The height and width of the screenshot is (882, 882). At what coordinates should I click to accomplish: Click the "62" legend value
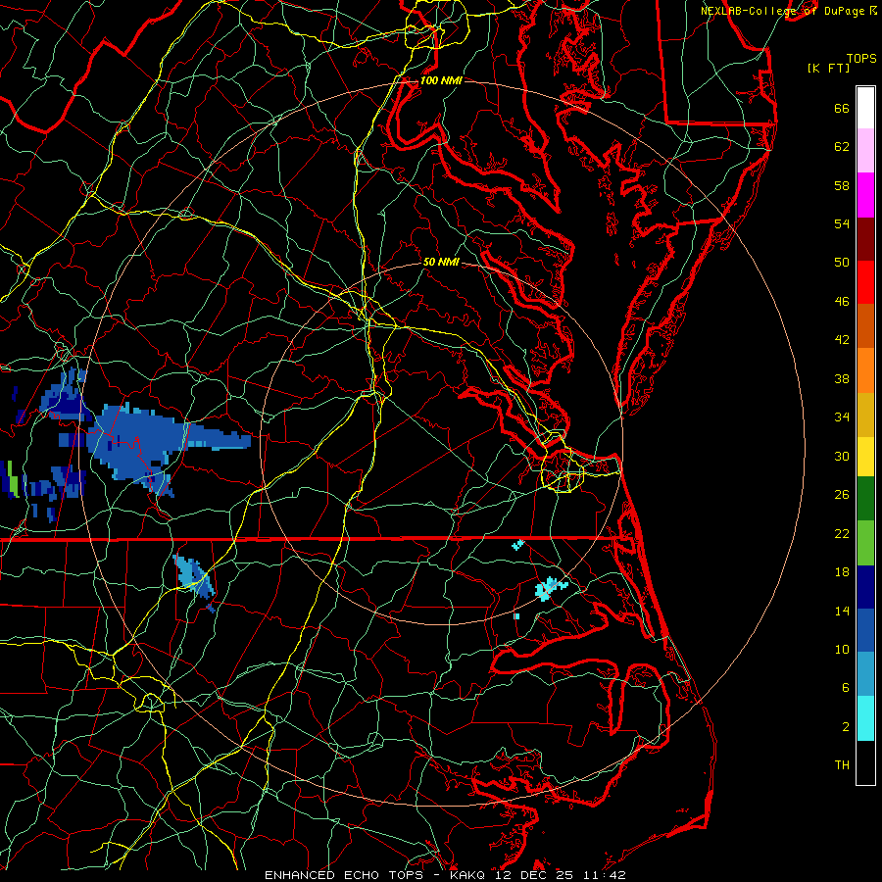coord(842,147)
